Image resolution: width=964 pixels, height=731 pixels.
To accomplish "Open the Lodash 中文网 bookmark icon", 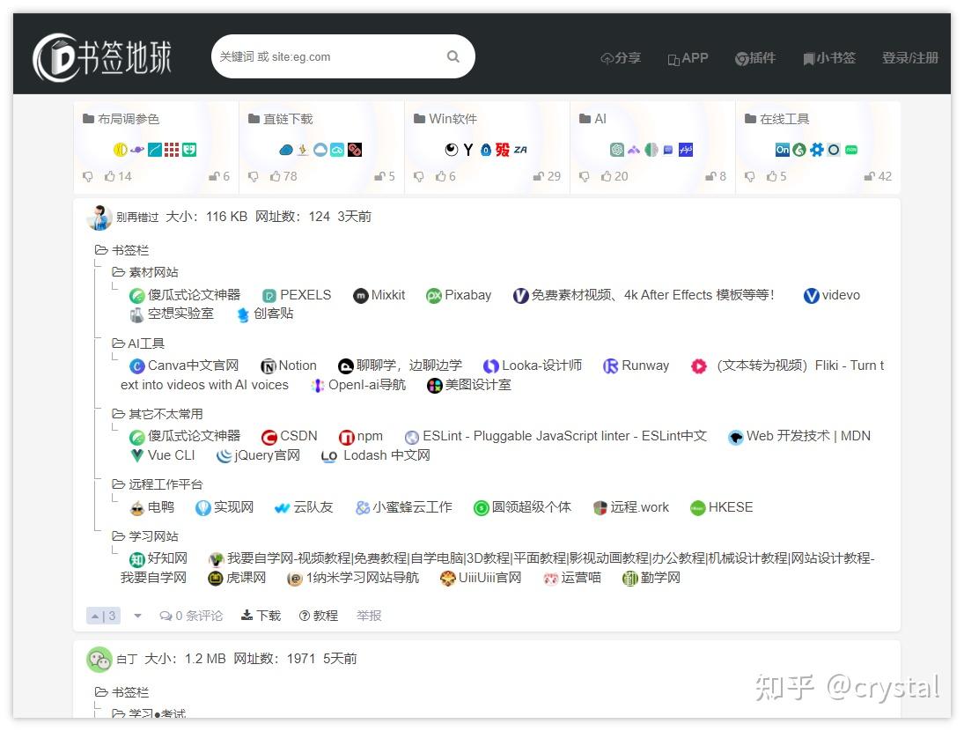I will (329, 456).
